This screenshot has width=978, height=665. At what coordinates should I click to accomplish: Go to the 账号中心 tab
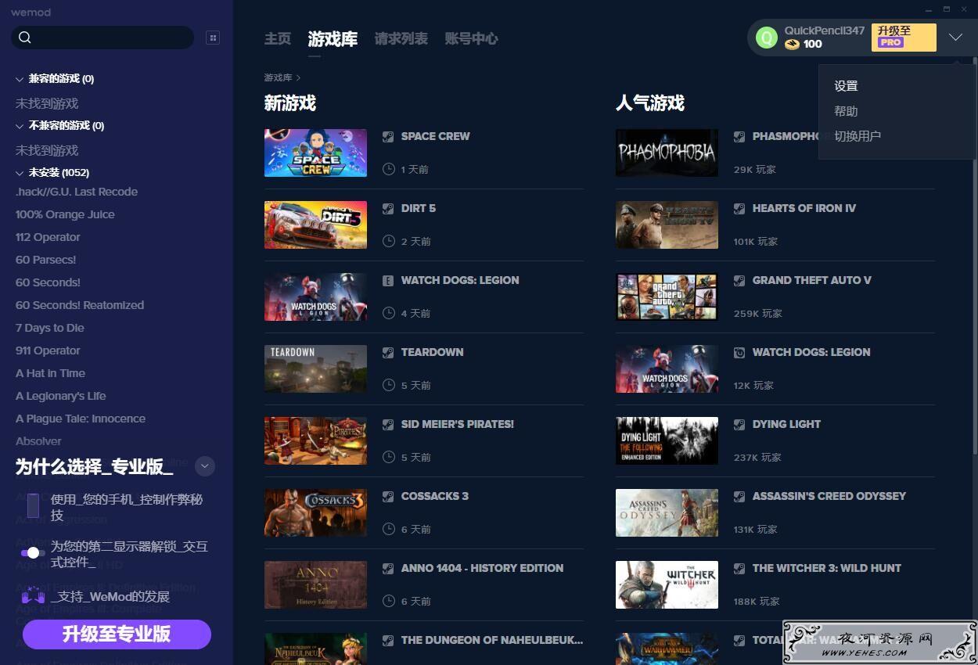(x=472, y=38)
